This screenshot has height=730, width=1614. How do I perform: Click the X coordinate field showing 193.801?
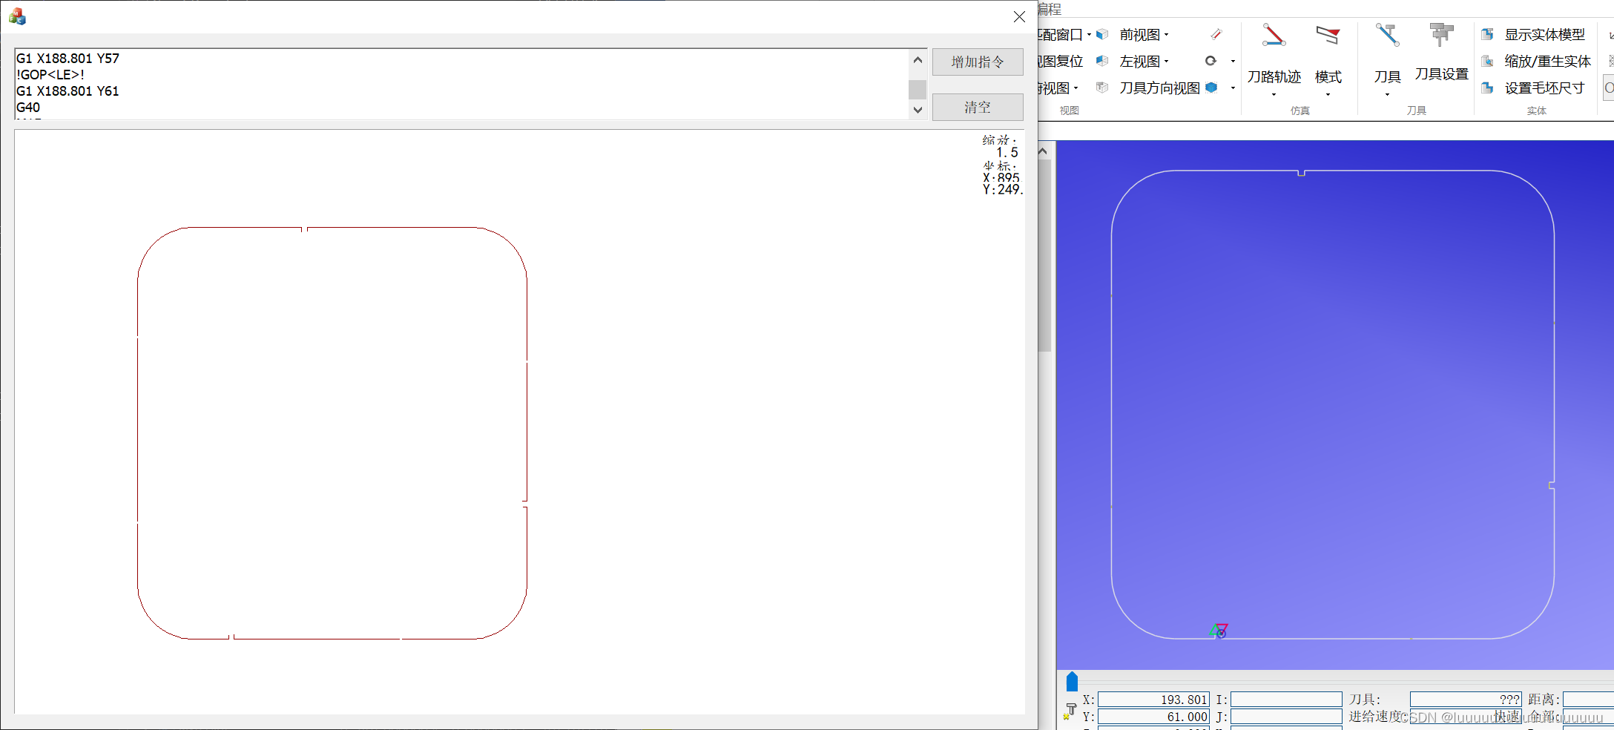click(x=1153, y=700)
